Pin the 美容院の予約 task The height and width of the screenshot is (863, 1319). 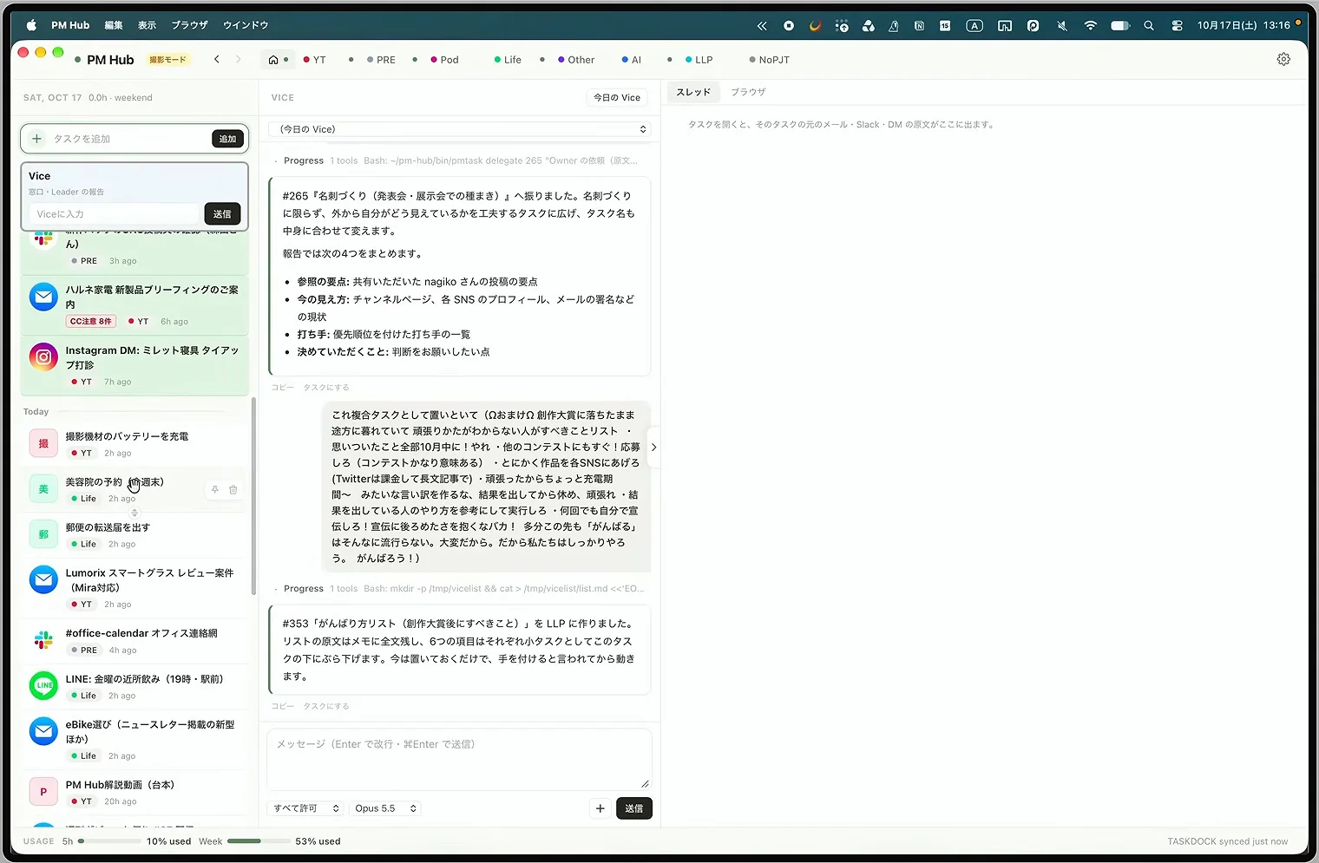tap(215, 490)
